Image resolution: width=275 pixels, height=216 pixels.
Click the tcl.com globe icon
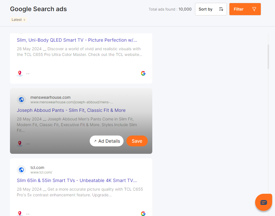coord(21,170)
